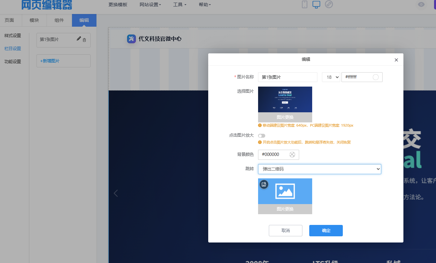436x263 pixels.
Task: Click the carousel previous arrow
Action: tap(116, 193)
